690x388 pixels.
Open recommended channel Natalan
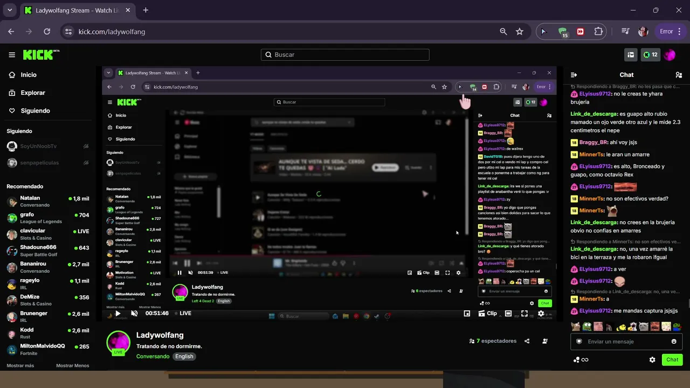point(47,202)
